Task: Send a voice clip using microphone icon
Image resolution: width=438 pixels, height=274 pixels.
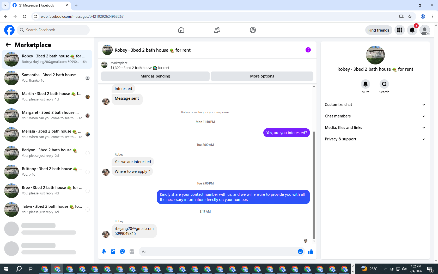Action: click(104, 252)
